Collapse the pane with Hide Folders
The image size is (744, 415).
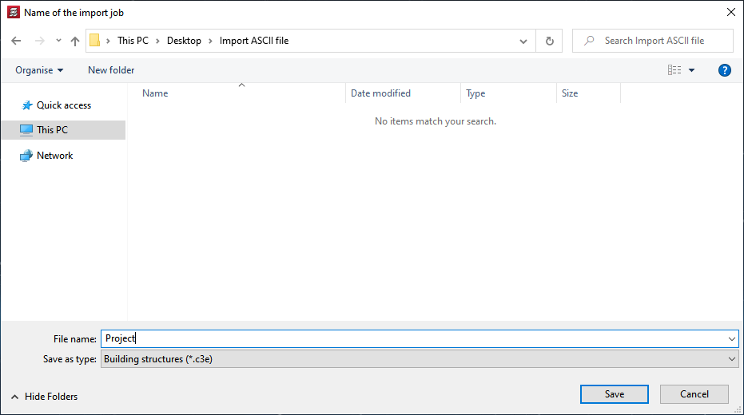coord(45,397)
